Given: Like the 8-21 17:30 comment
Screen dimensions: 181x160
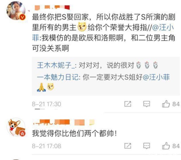Looking at the screenshot, I should tap(171, 104).
